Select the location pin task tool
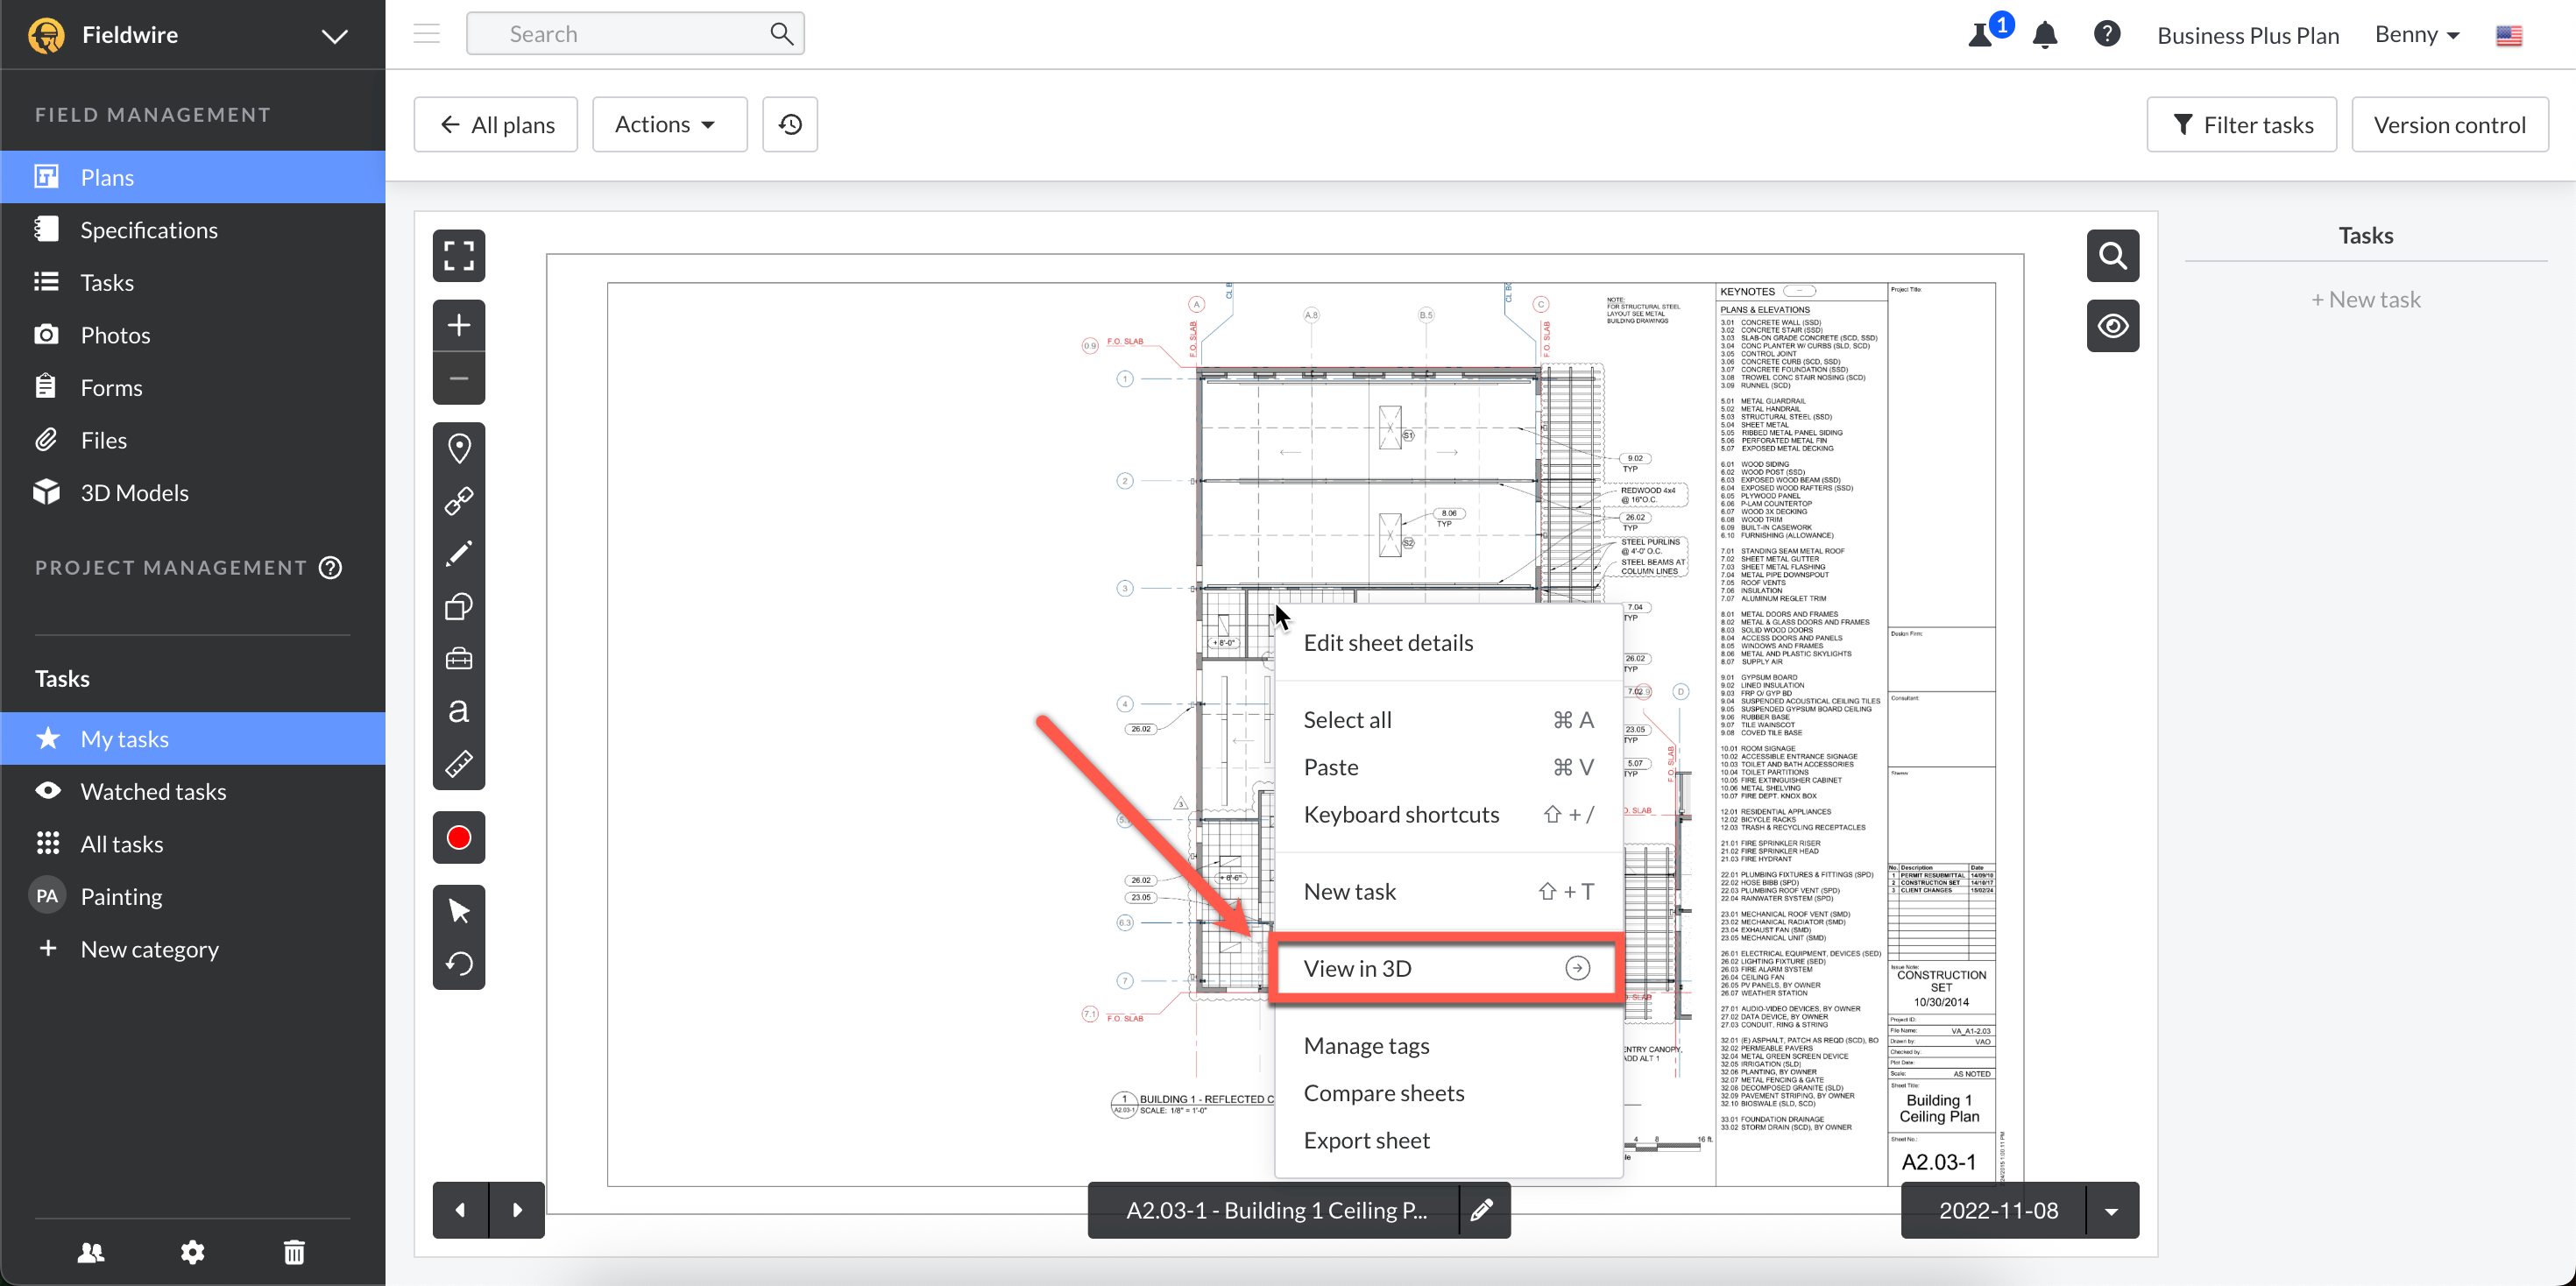2576x1286 pixels. click(459, 448)
